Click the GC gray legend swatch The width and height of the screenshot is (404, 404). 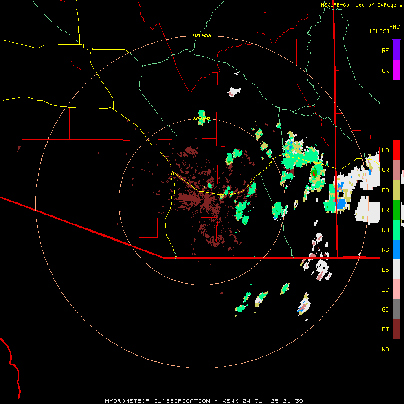click(x=396, y=309)
